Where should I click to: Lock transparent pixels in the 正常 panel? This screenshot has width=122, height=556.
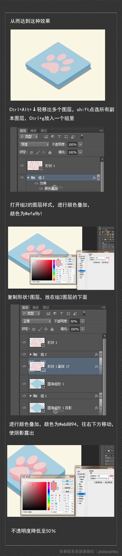[34, 329]
